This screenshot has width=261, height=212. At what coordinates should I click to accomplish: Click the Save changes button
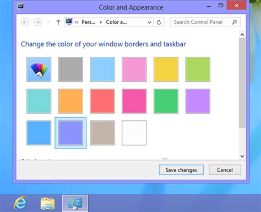[x=181, y=170]
